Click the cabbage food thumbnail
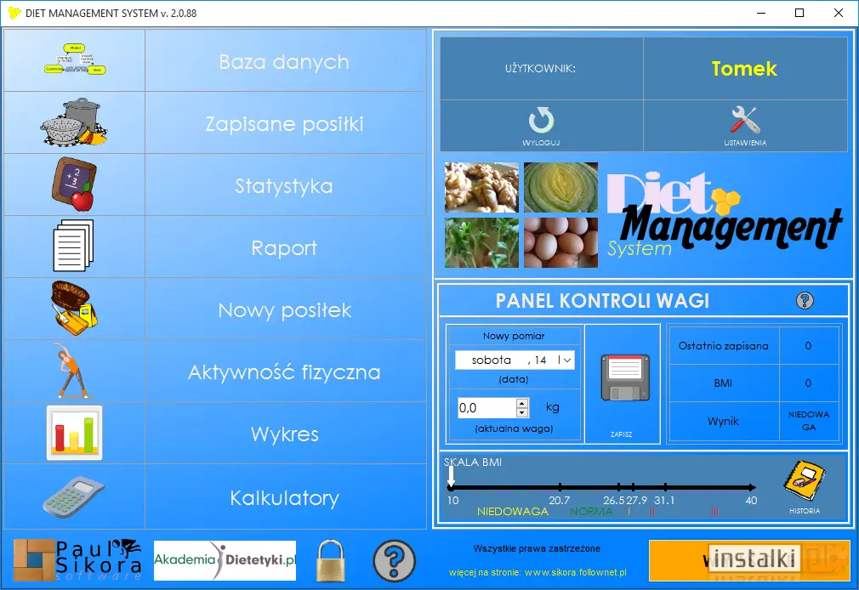 pyautogui.click(x=561, y=187)
